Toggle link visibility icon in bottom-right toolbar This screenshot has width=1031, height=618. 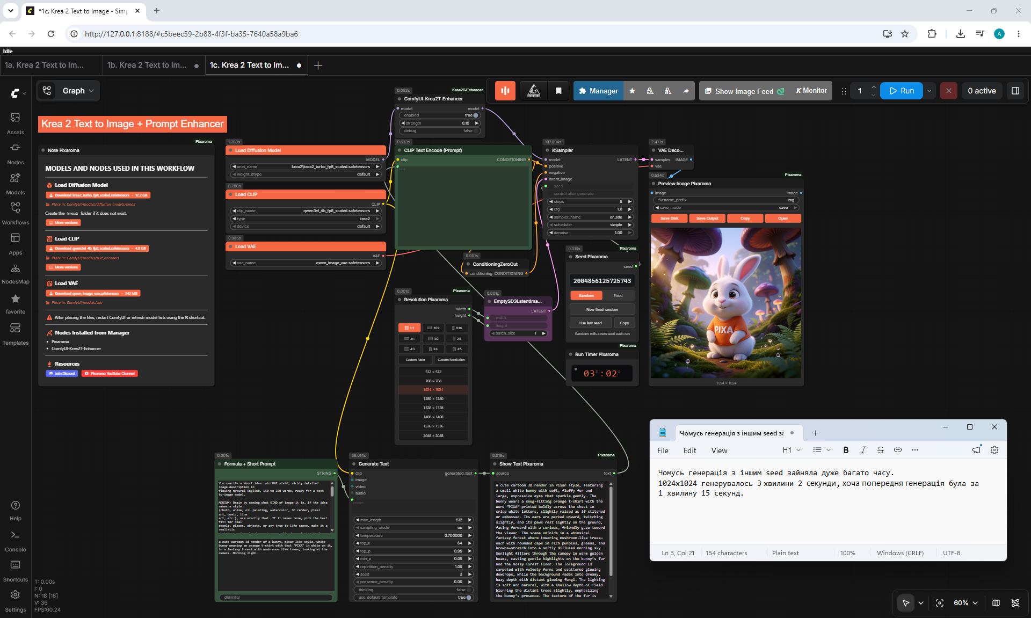click(x=1015, y=603)
